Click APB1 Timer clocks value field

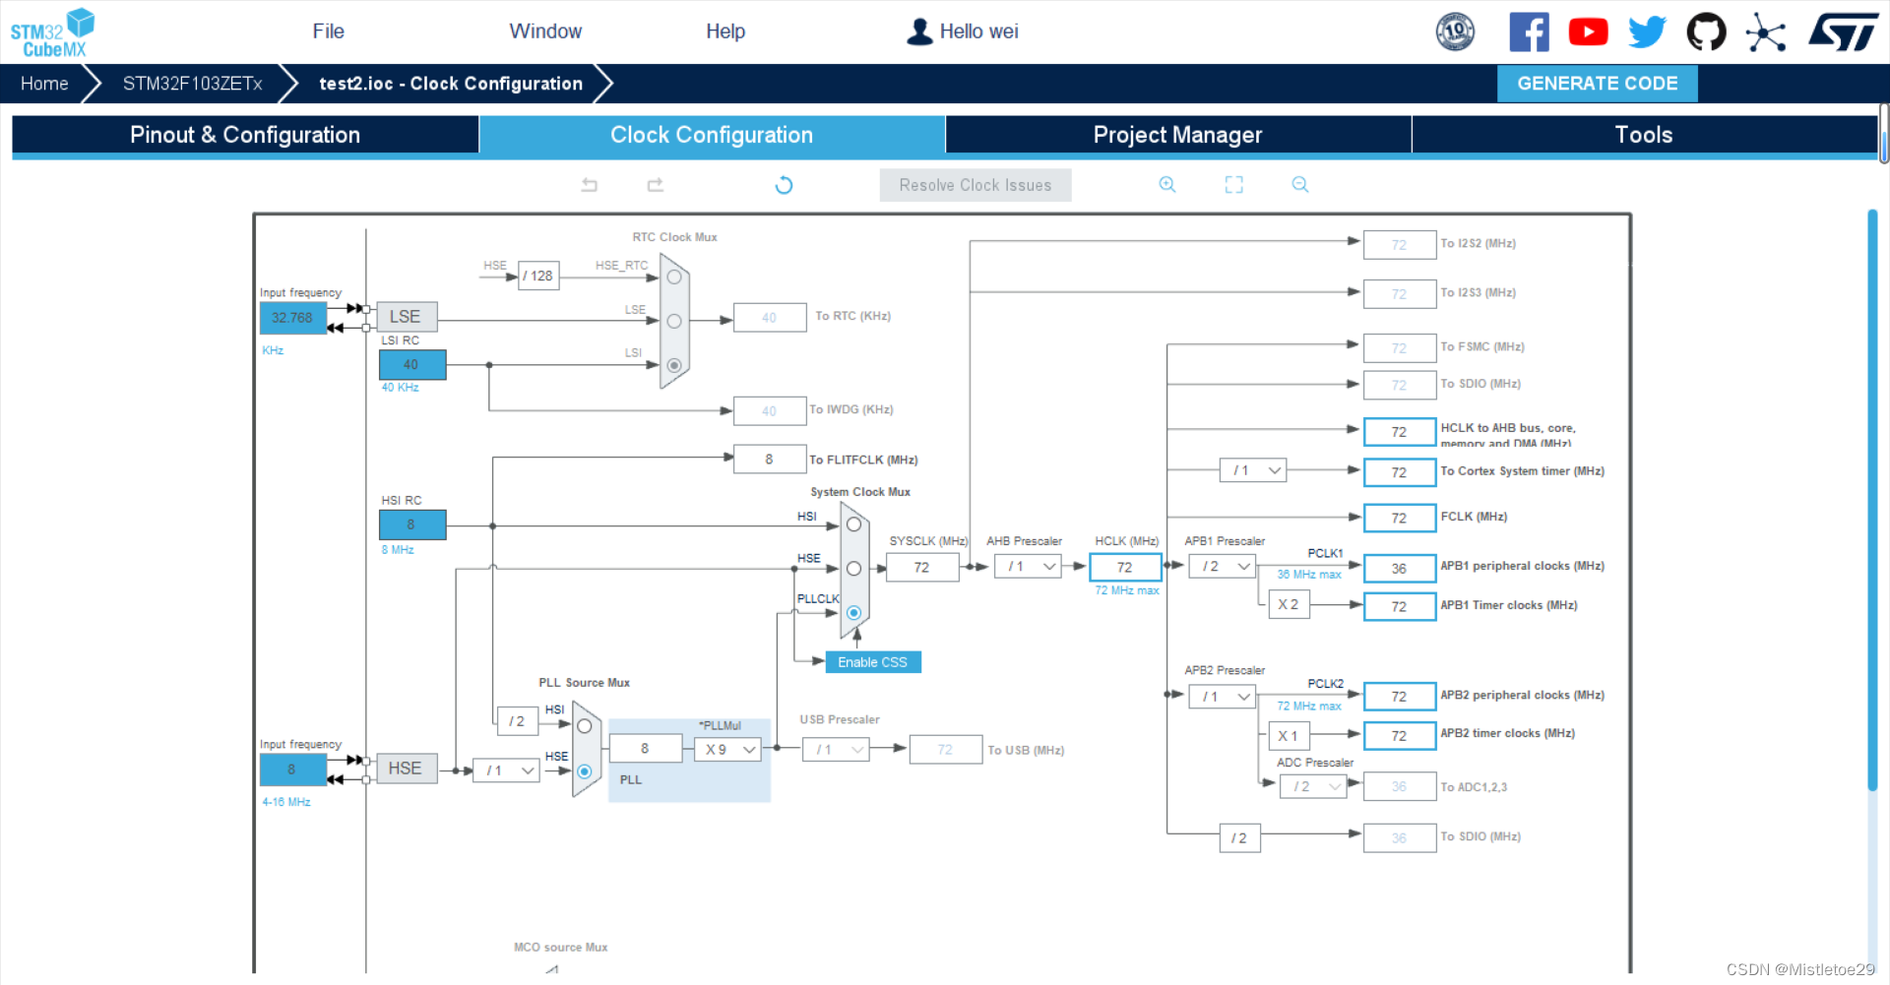tap(1400, 607)
